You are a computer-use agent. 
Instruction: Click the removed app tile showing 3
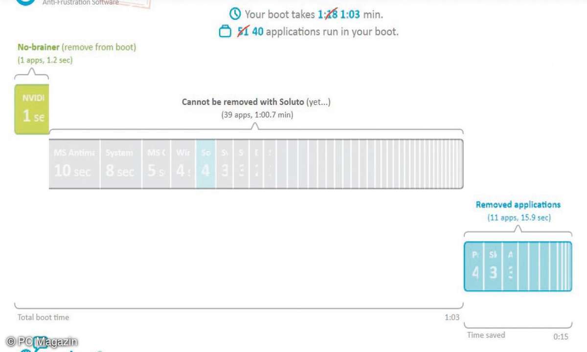click(x=493, y=266)
